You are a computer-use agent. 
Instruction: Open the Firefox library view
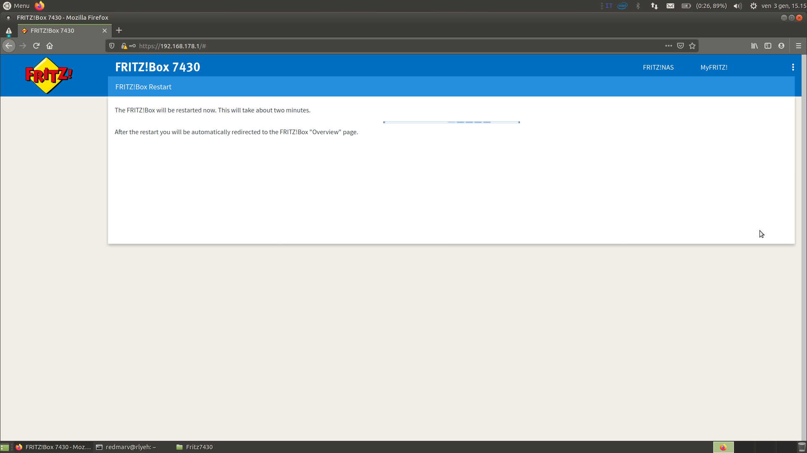click(x=754, y=46)
